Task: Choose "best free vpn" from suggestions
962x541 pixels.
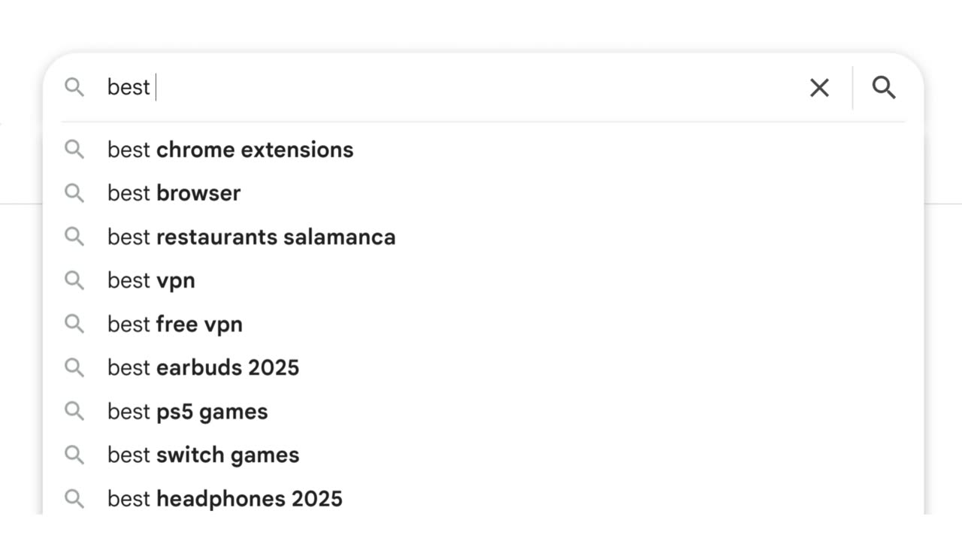Action: pos(483,324)
